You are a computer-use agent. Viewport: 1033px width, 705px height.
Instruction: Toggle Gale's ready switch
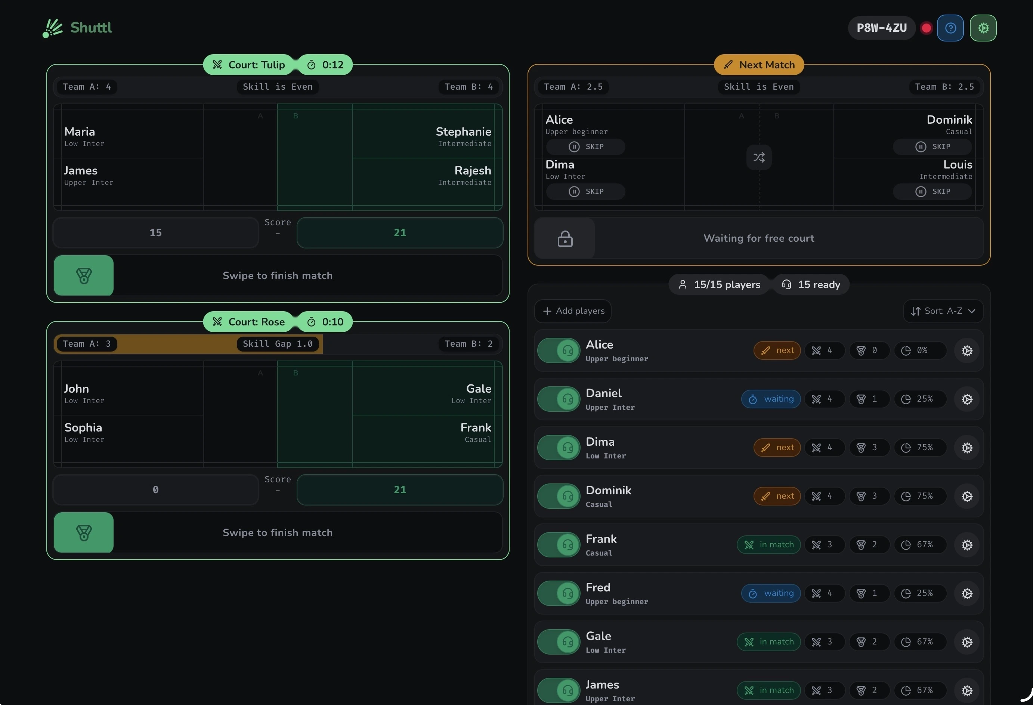559,642
